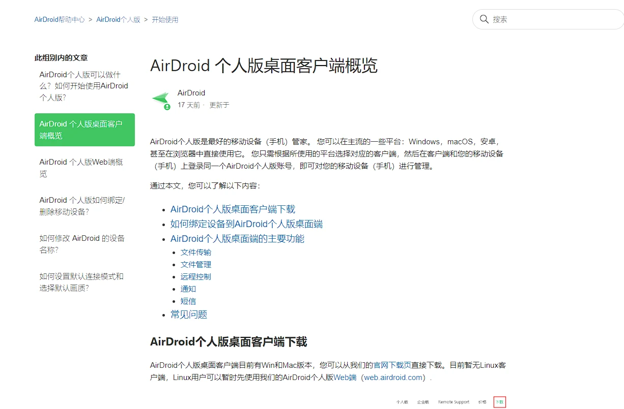Jump to the 常见问题 contents link
The height and width of the screenshot is (409, 624).
coord(189,314)
